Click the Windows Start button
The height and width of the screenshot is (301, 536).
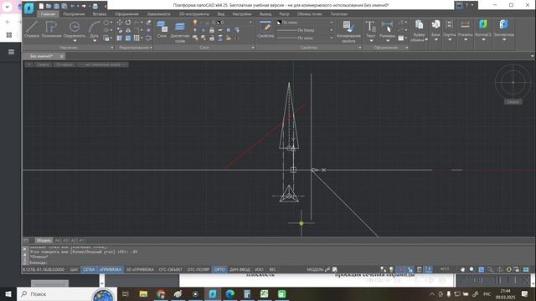point(8,293)
